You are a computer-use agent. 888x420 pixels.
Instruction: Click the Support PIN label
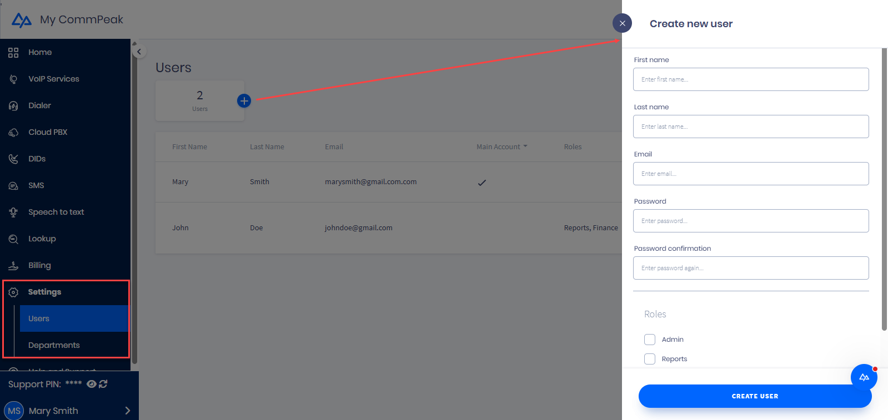[34, 384]
